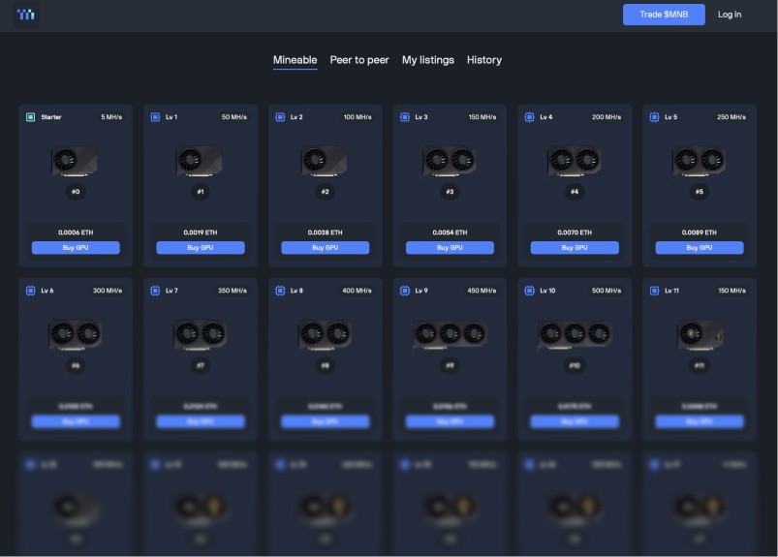Go to the History tab
Viewport: 778px width, 557px height.
(483, 60)
